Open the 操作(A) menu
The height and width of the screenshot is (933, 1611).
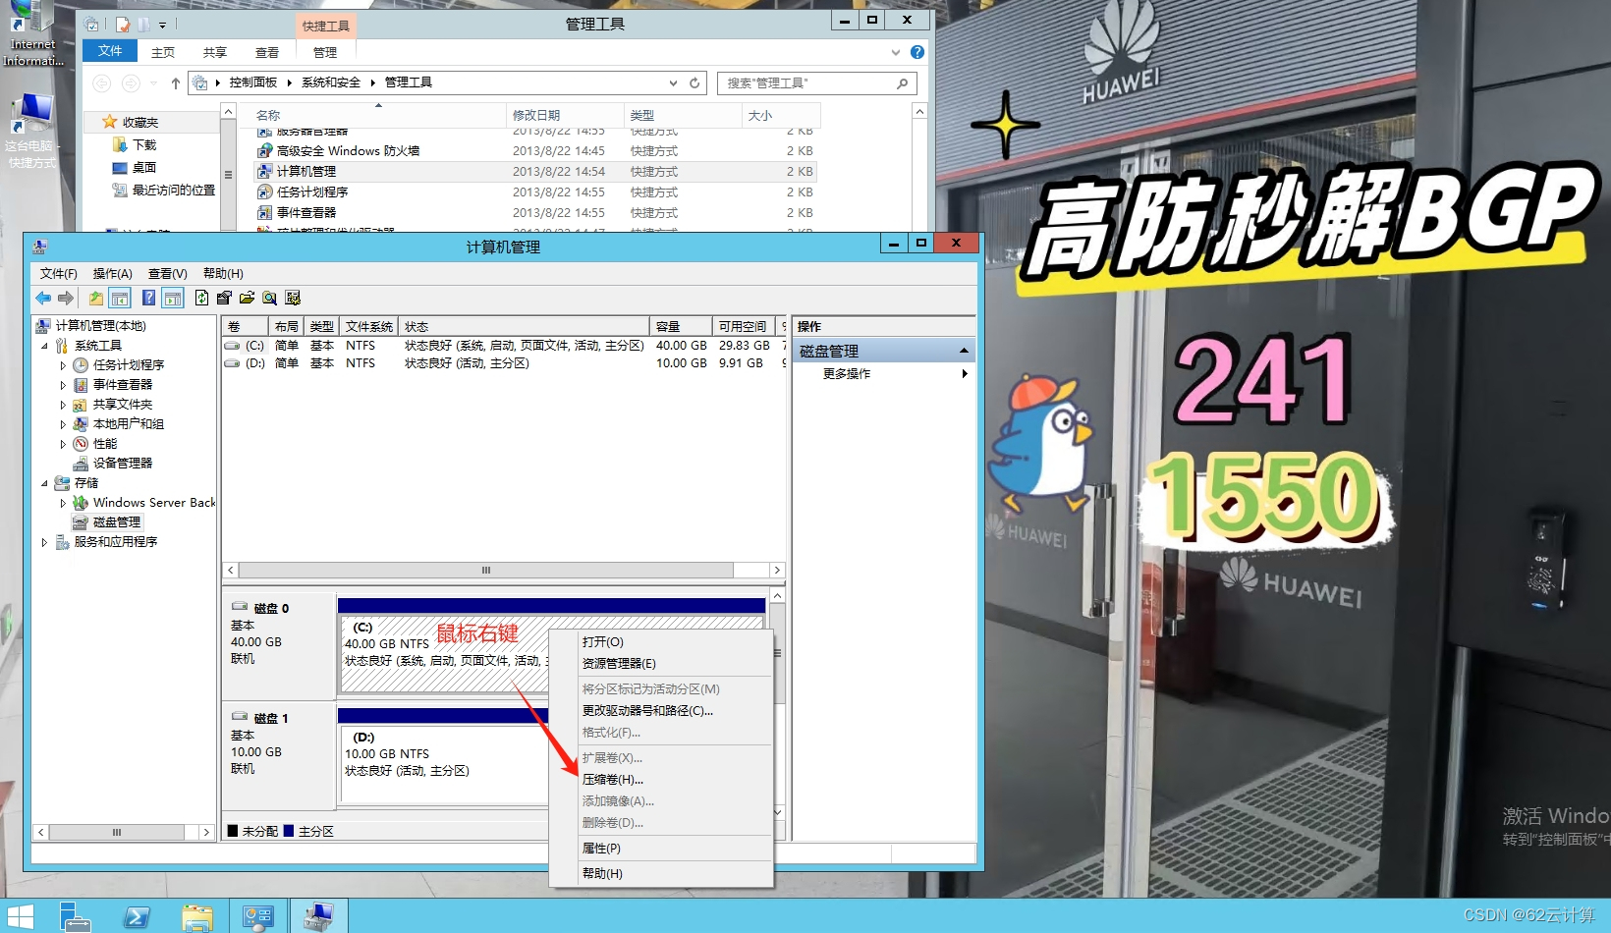(x=112, y=274)
